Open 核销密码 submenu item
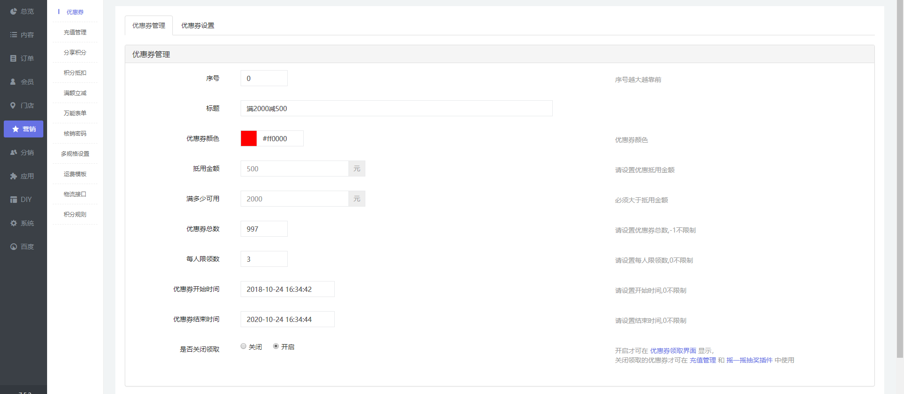 75,133
